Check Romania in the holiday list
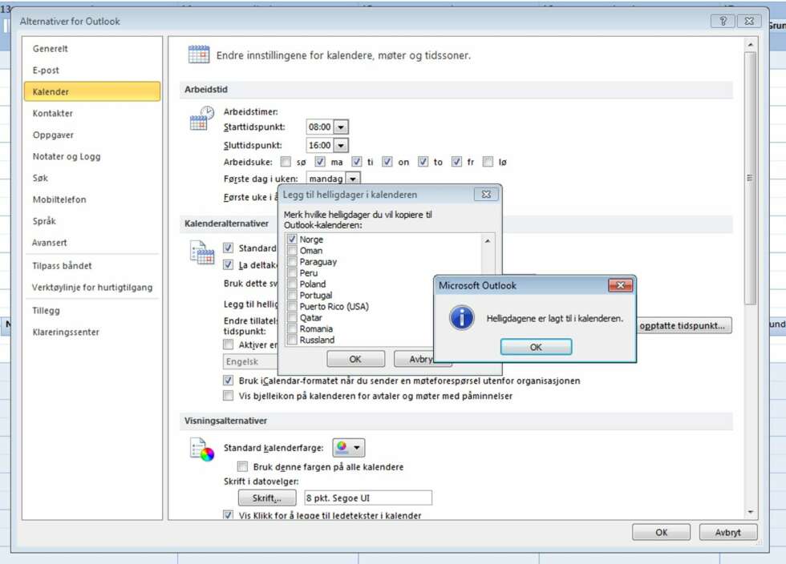The height and width of the screenshot is (564, 786). pyautogui.click(x=292, y=328)
